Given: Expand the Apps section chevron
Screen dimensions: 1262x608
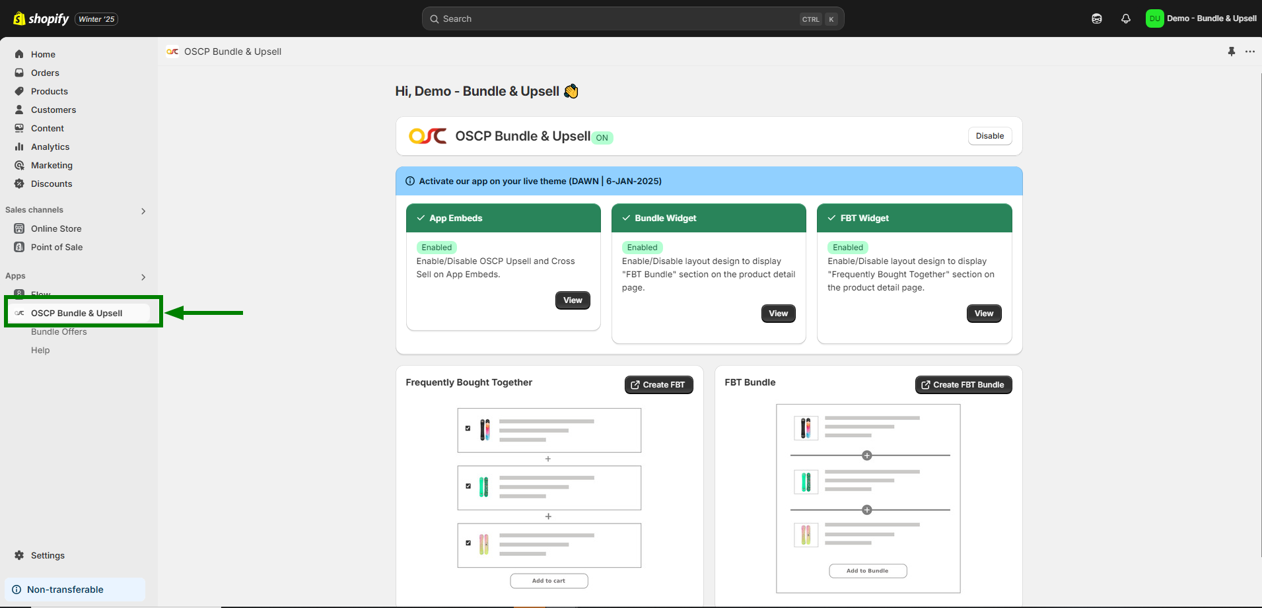Looking at the screenshot, I should click(143, 277).
